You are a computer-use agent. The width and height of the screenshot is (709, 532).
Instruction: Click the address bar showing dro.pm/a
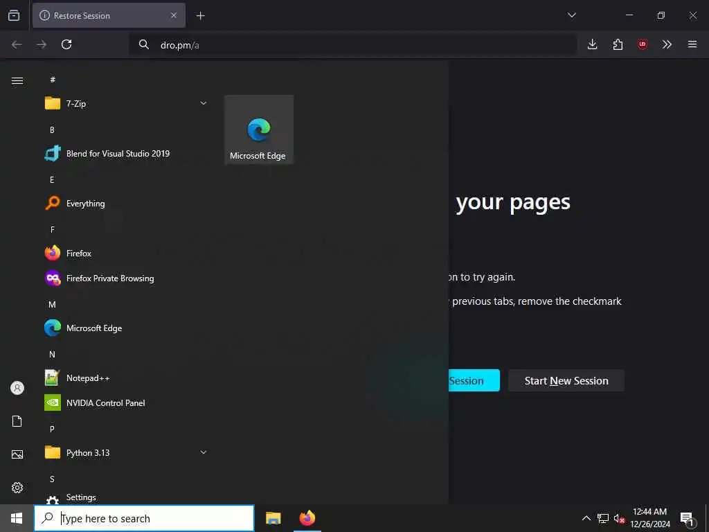(x=352, y=45)
